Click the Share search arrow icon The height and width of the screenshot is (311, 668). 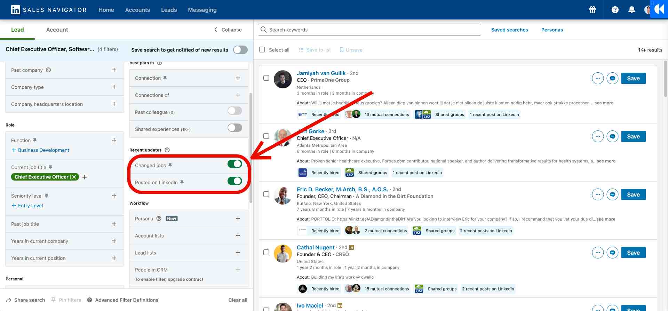pos(8,300)
